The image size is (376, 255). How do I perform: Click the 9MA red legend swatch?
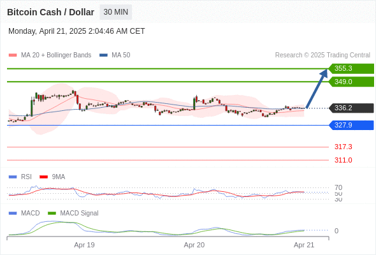pyautogui.click(x=43, y=177)
